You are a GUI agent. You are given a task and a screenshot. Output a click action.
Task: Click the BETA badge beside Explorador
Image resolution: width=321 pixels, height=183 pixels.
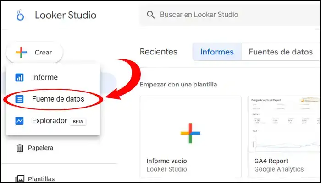78,122
